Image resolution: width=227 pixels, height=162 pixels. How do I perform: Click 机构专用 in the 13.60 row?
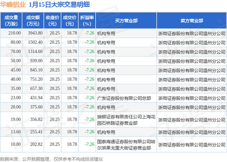[x=106, y=132]
